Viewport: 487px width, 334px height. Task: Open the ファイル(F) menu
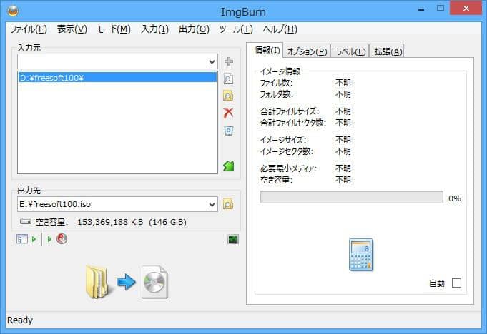29,29
